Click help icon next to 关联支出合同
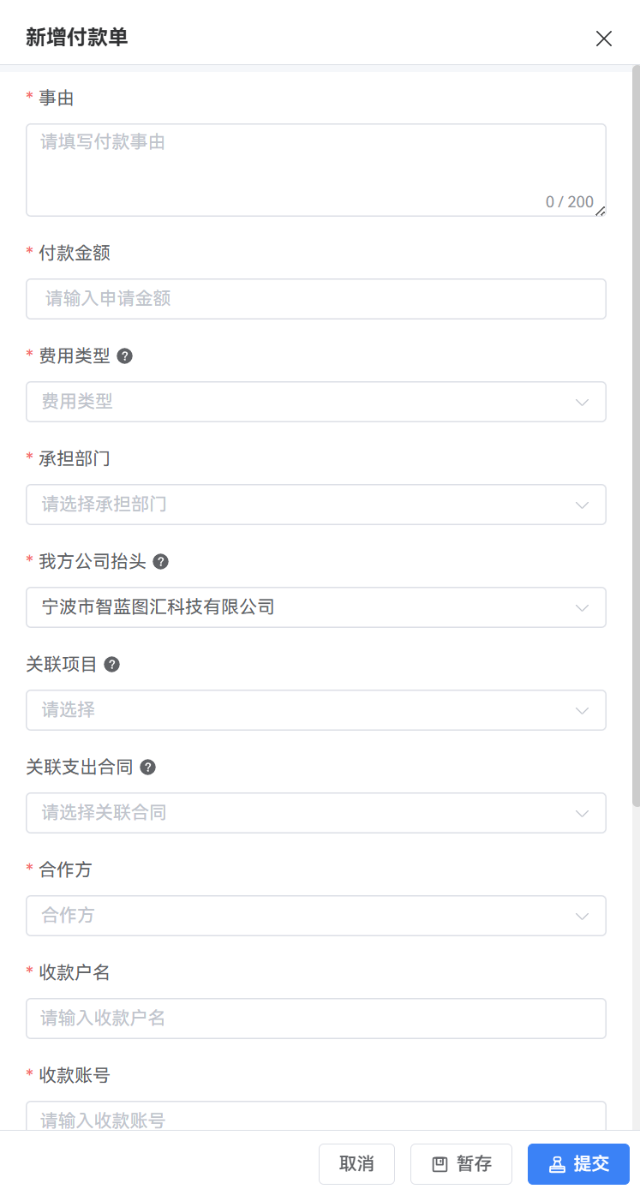 [147, 768]
